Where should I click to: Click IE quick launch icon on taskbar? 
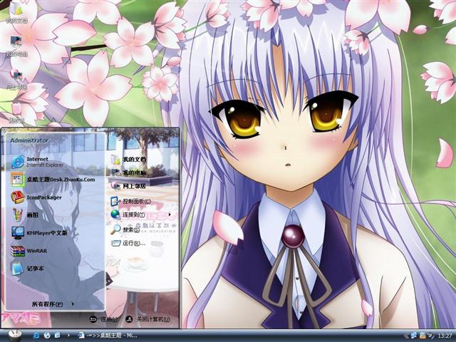[36, 336]
